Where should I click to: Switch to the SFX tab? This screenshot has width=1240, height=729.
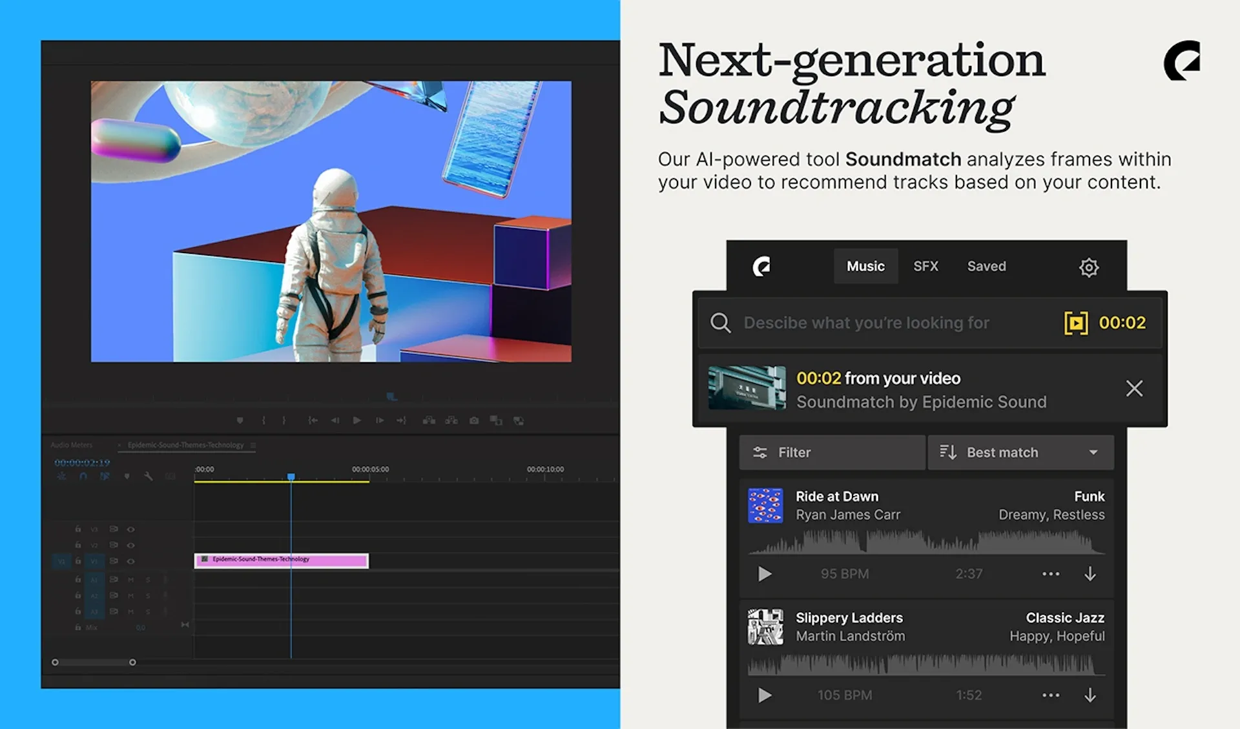[926, 266]
